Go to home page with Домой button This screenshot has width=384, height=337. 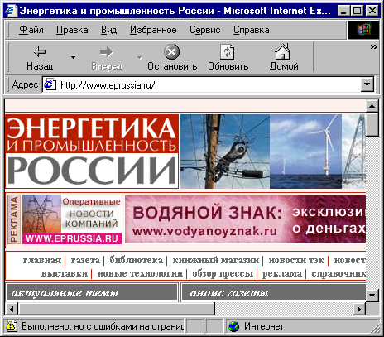coord(284,57)
